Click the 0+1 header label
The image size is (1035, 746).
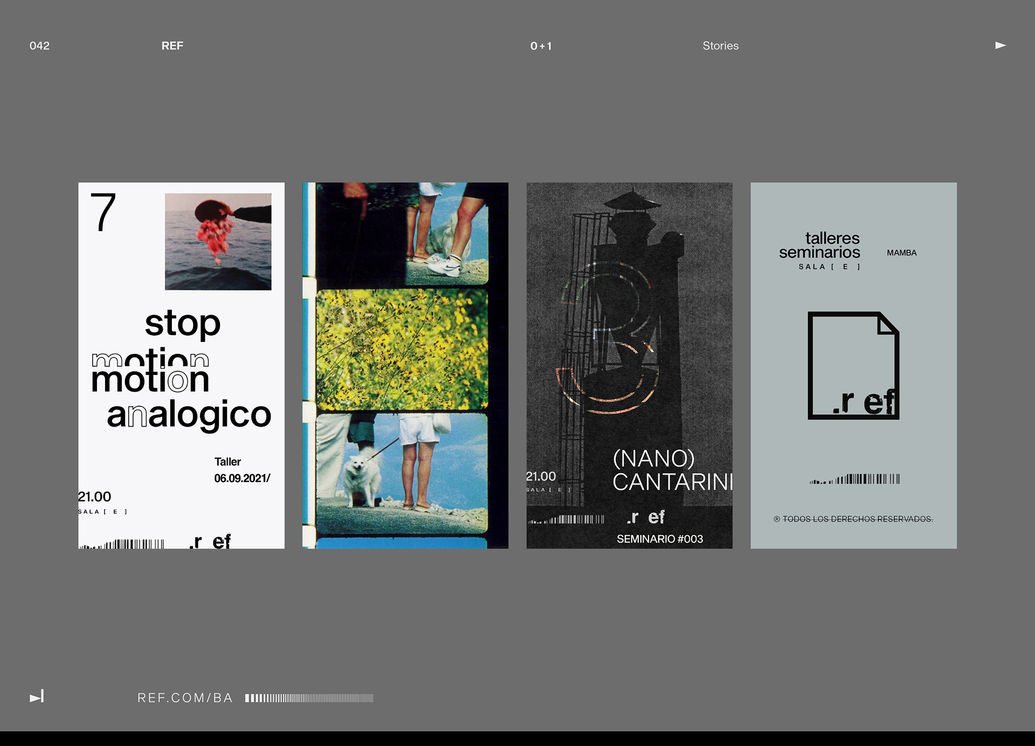(x=541, y=46)
